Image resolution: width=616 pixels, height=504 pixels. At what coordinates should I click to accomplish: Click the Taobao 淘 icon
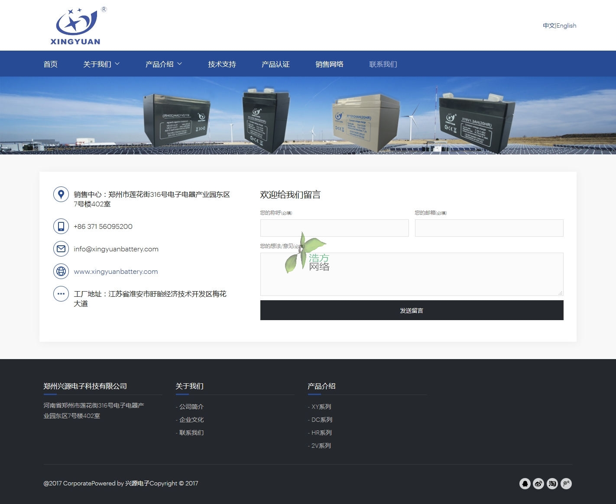tap(552, 484)
